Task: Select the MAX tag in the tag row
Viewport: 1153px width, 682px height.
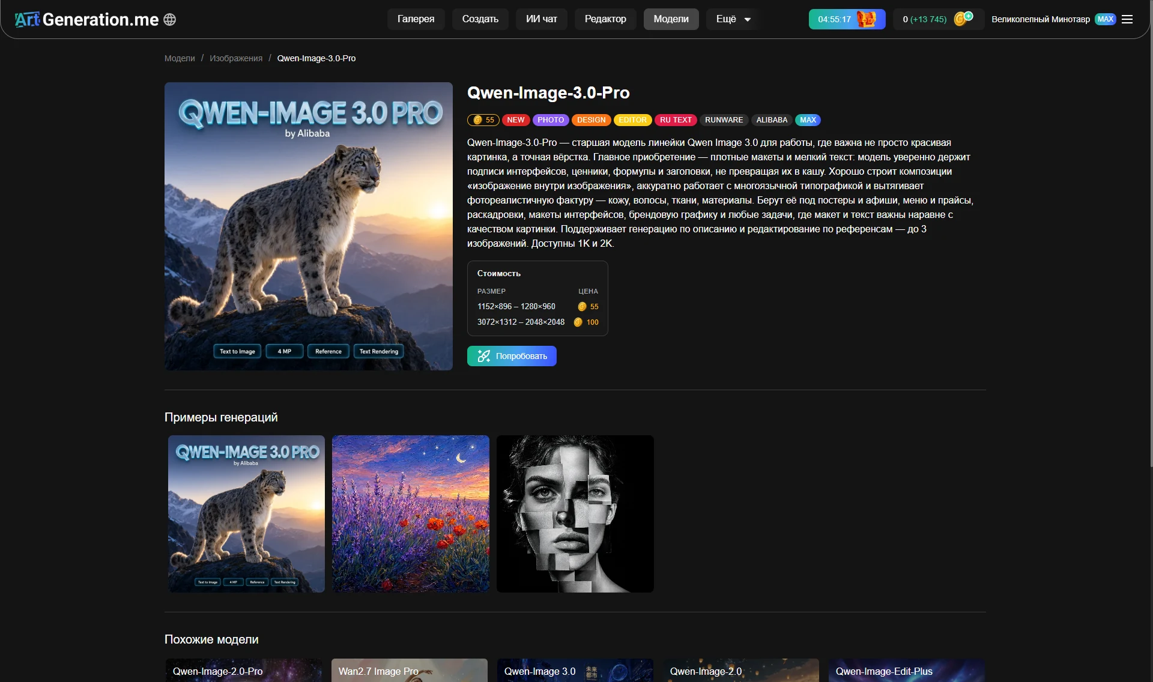Action: pos(808,120)
